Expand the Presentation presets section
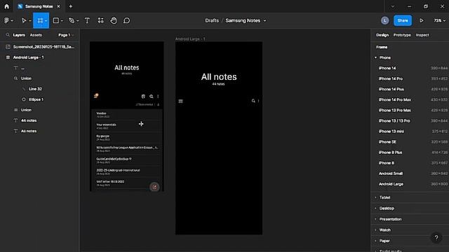449x252 pixels. (x=376, y=219)
